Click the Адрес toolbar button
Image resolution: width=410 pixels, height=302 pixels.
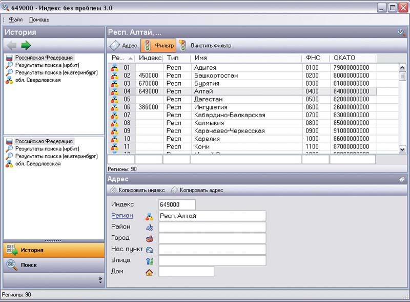click(x=124, y=46)
